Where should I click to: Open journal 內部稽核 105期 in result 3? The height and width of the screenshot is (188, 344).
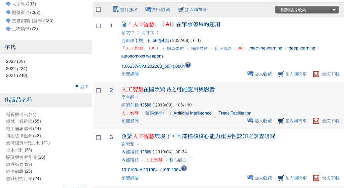[x=136, y=152]
